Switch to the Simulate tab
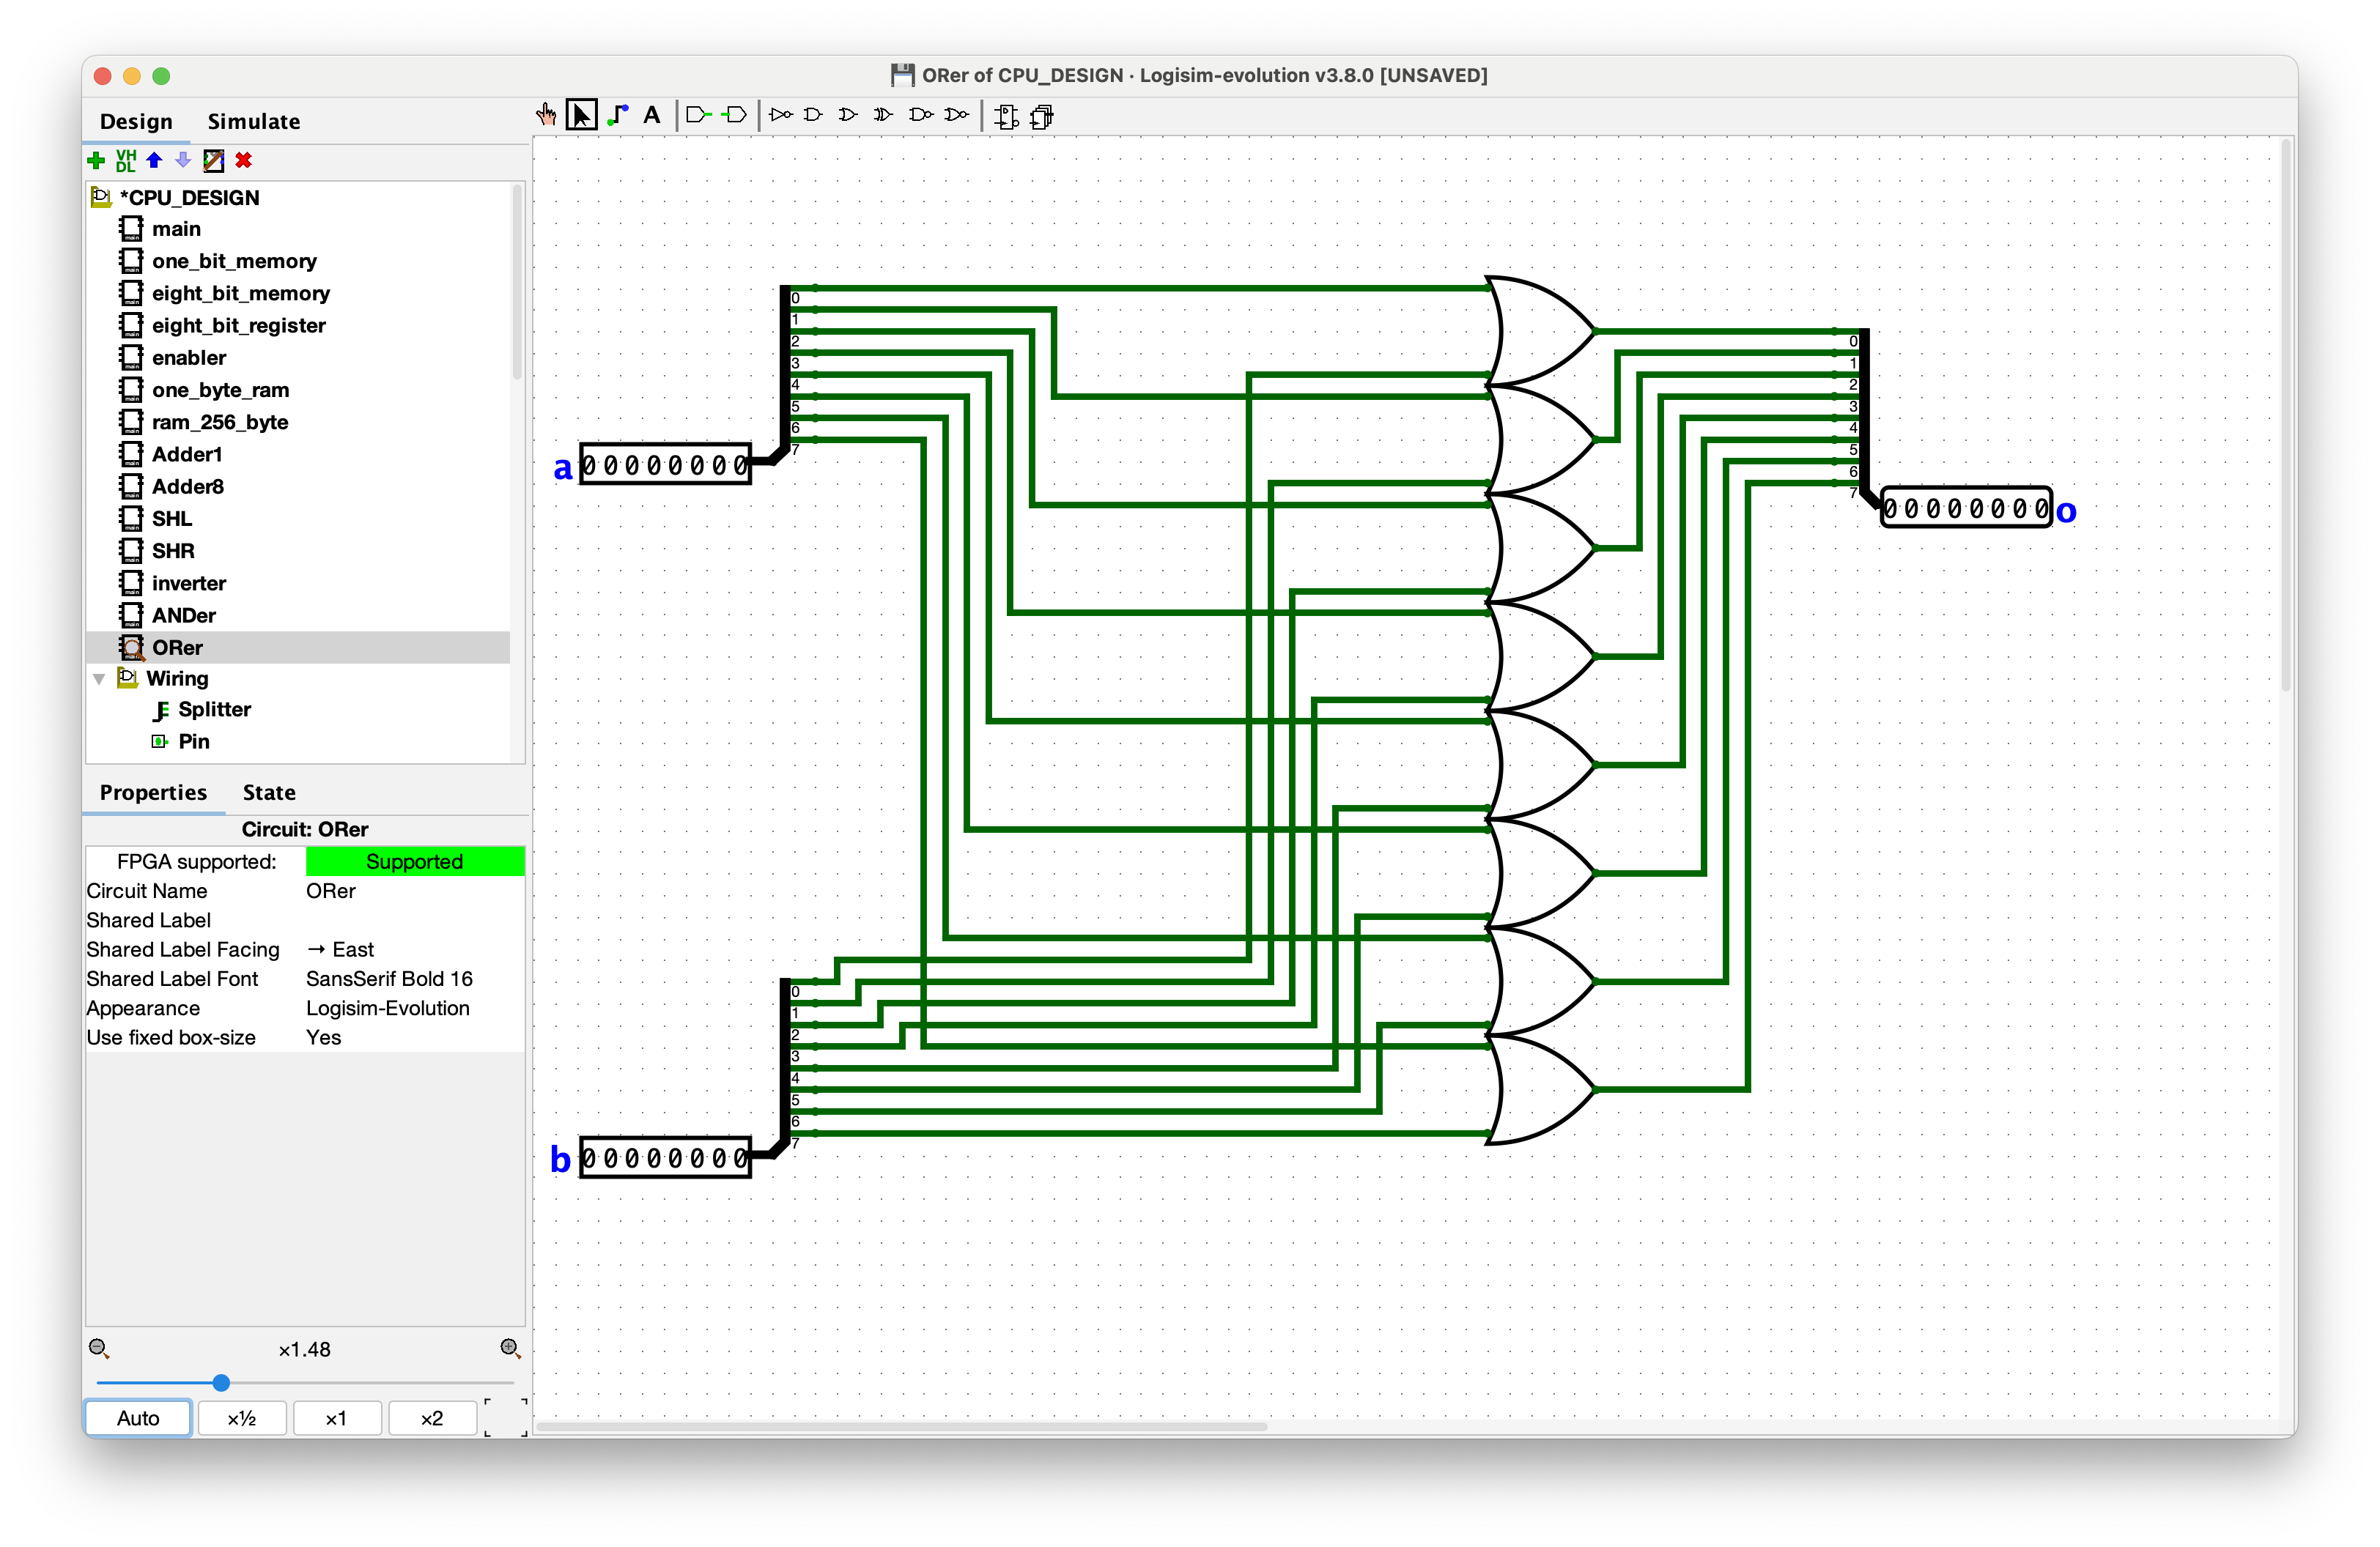 254,121
